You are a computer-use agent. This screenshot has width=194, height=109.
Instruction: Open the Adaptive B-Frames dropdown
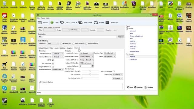click(86, 53)
